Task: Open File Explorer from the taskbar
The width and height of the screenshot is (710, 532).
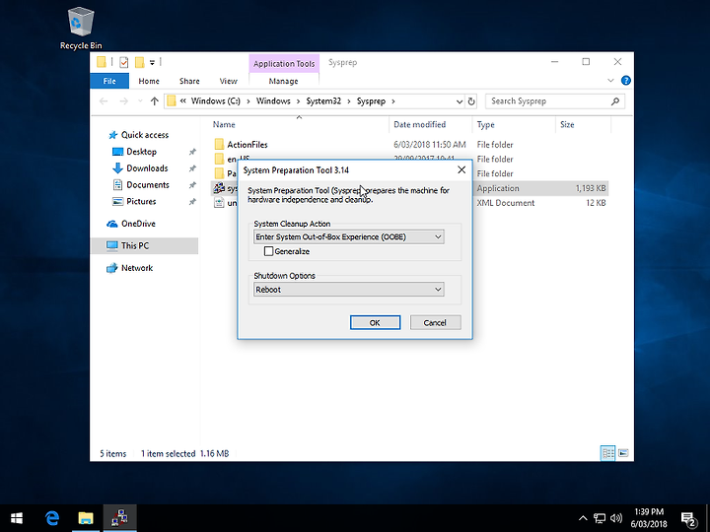Action: tap(85, 518)
